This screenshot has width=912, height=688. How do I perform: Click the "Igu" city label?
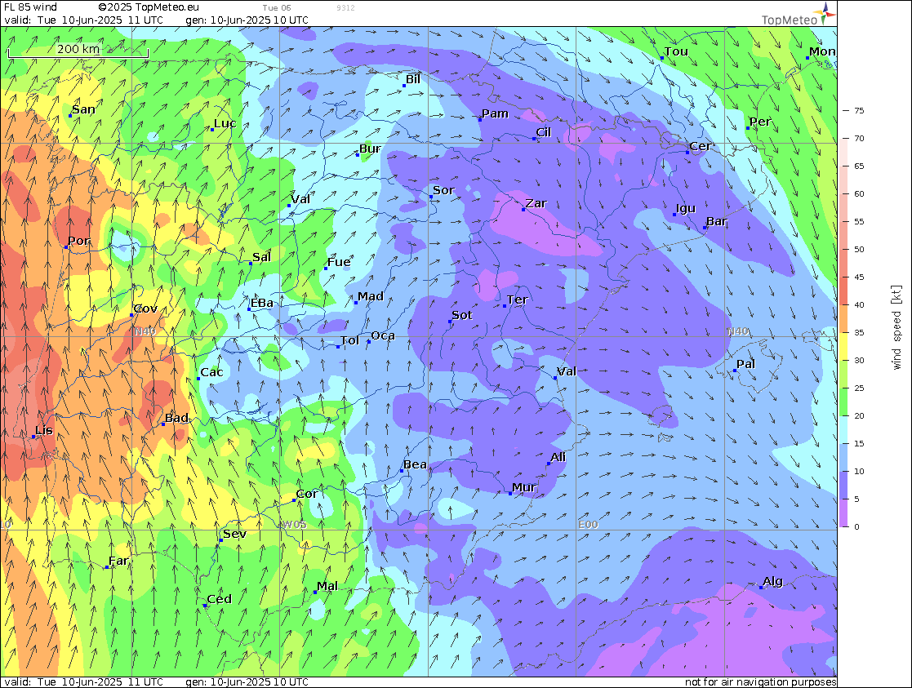point(686,208)
